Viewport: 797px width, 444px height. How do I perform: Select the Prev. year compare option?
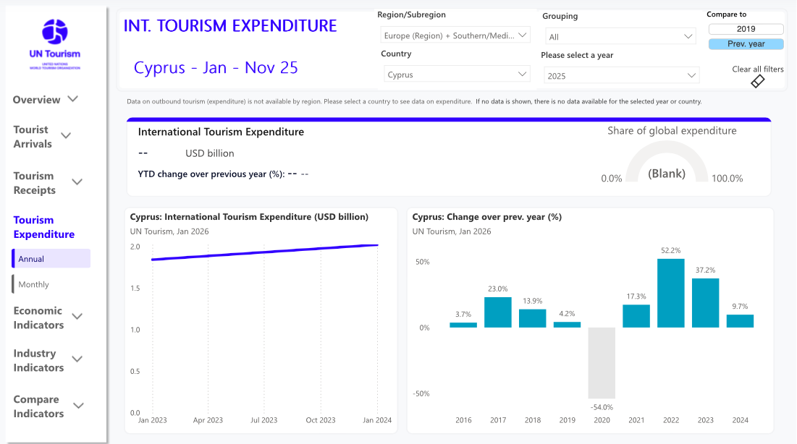(746, 44)
